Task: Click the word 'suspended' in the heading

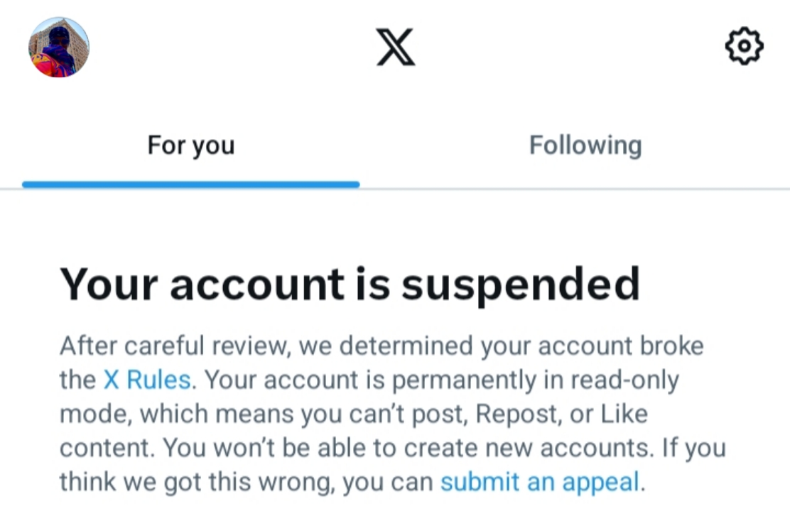Action: [x=521, y=284]
